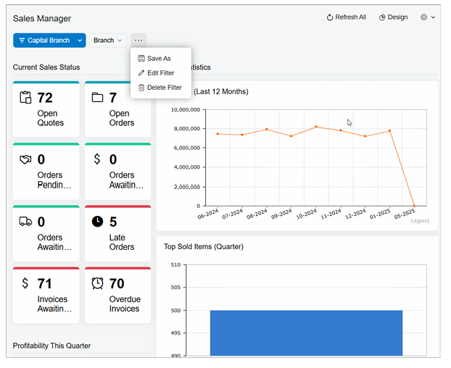Click the Capital Branch filter button
This screenshot has height=368, width=451.
(44, 41)
